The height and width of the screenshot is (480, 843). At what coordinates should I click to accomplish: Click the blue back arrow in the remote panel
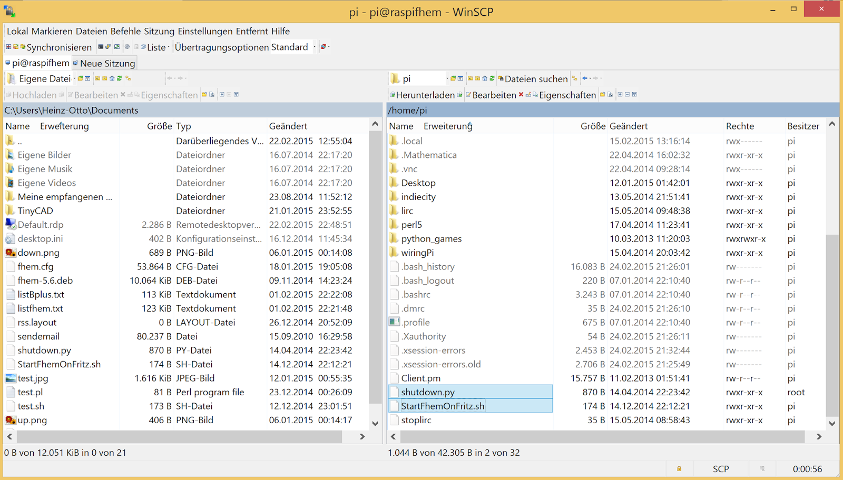[x=585, y=78]
